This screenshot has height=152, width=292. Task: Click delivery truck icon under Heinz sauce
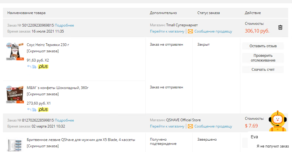(34, 67)
